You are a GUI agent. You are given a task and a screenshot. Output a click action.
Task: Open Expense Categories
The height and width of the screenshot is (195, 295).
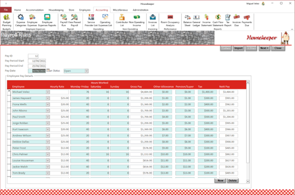pyautogui.click(x=21, y=20)
